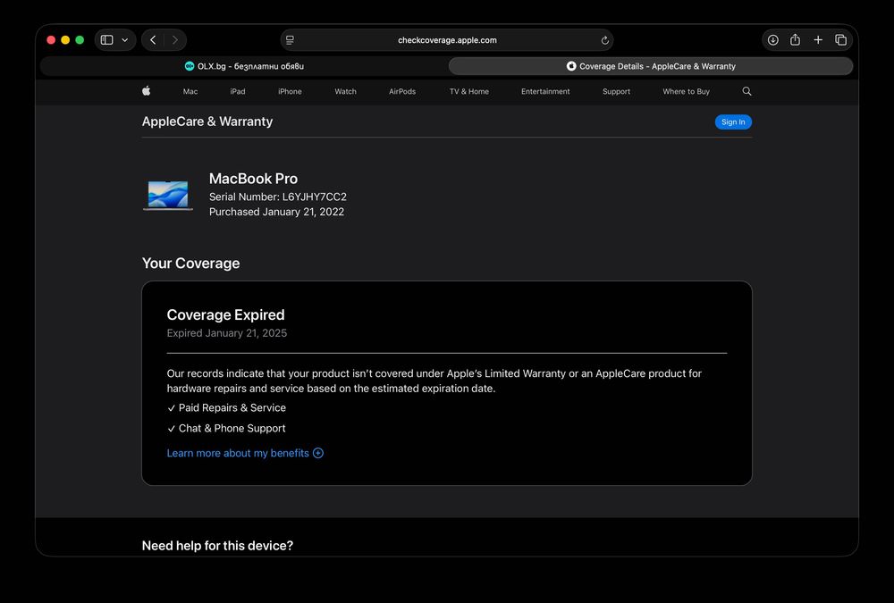Click the OLX.bg tab favicon

pos(190,66)
